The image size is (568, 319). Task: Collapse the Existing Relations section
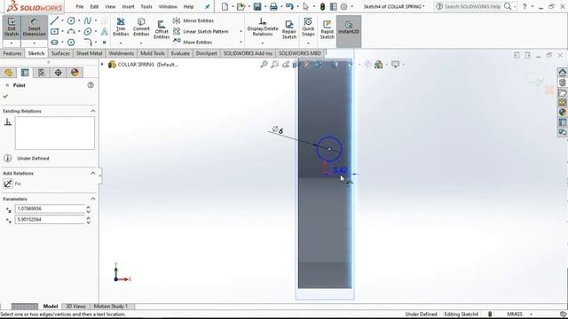click(x=92, y=111)
